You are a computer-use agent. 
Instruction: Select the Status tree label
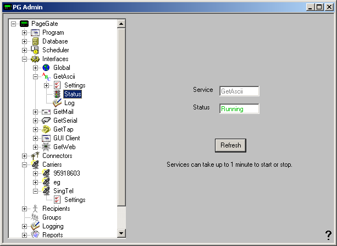pos(73,94)
